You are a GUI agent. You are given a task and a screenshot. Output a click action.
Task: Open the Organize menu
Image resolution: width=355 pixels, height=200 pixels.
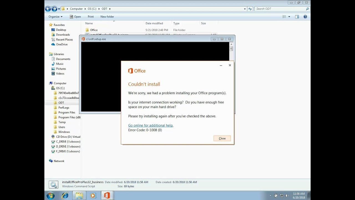pos(55,17)
